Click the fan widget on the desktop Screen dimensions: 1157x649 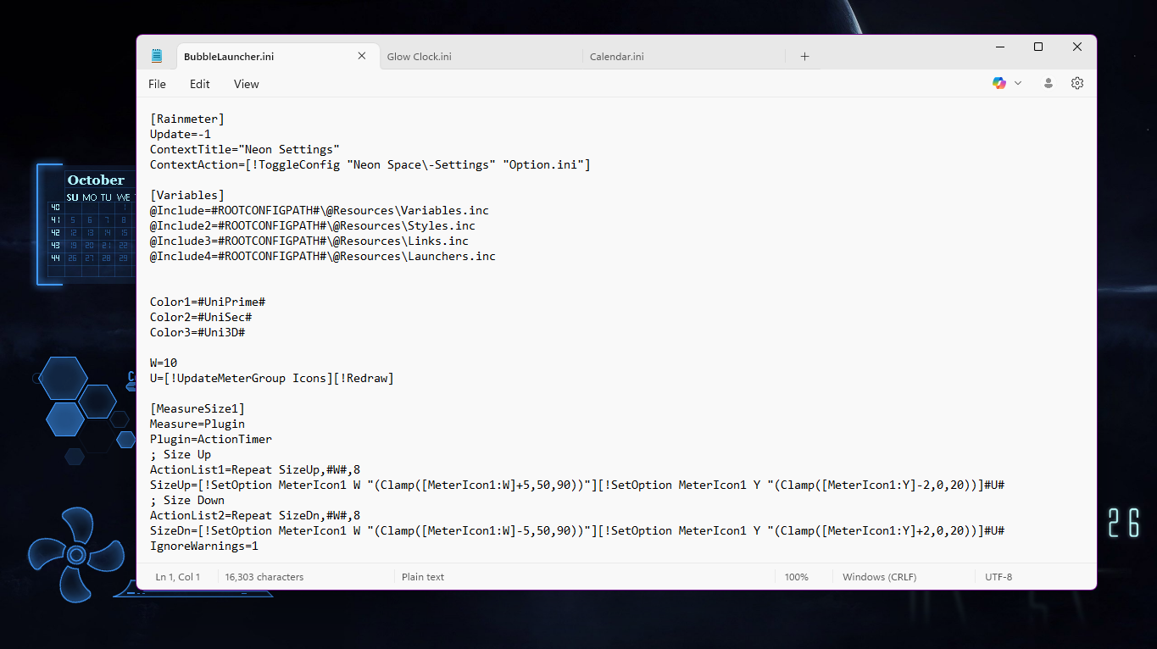click(x=76, y=555)
